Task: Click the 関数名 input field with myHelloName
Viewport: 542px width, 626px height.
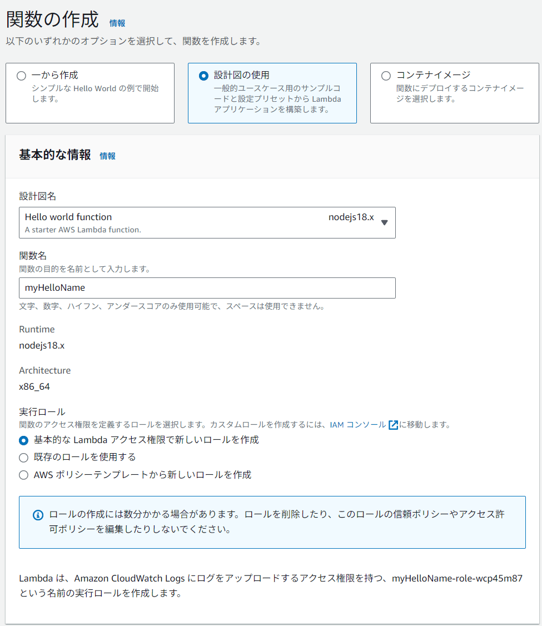Action: 207,288
